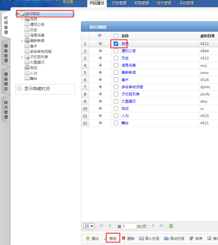
Task: Open the 通知公告 link in the table
Action: tap(128, 51)
